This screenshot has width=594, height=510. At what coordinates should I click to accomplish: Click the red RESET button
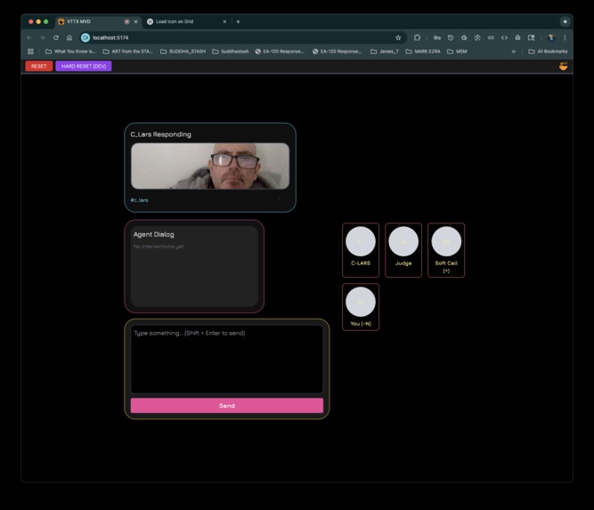coord(38,66)
